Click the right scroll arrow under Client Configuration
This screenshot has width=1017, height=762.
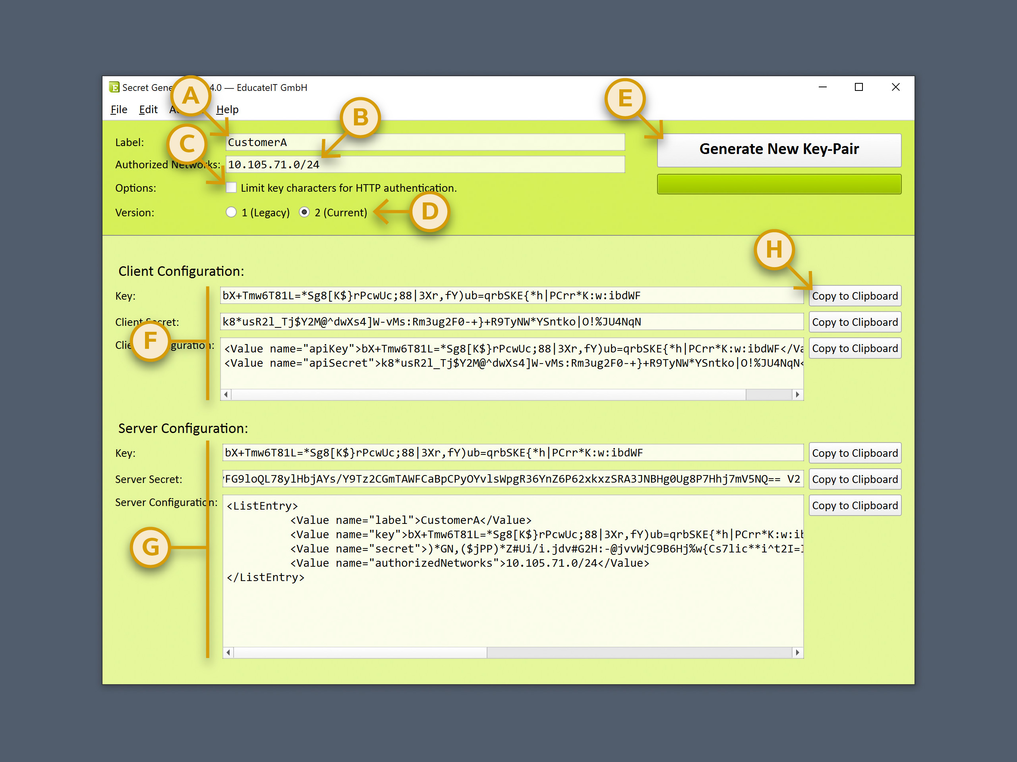click(x=798, y=394)
